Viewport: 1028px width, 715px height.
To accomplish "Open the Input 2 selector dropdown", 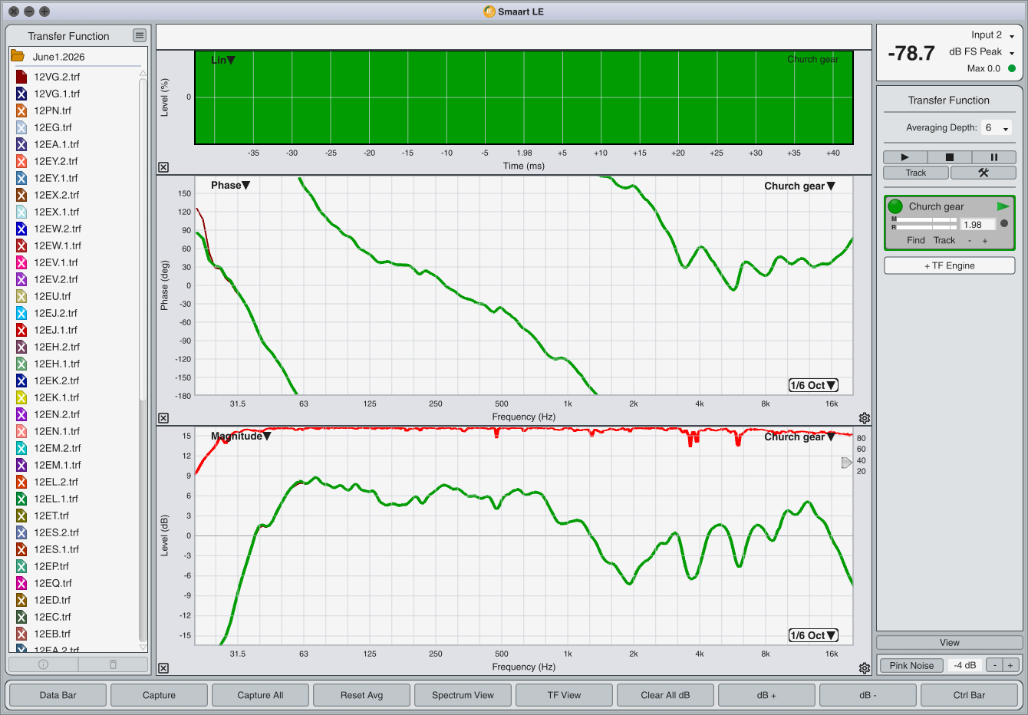I will [x=992, y=35].
